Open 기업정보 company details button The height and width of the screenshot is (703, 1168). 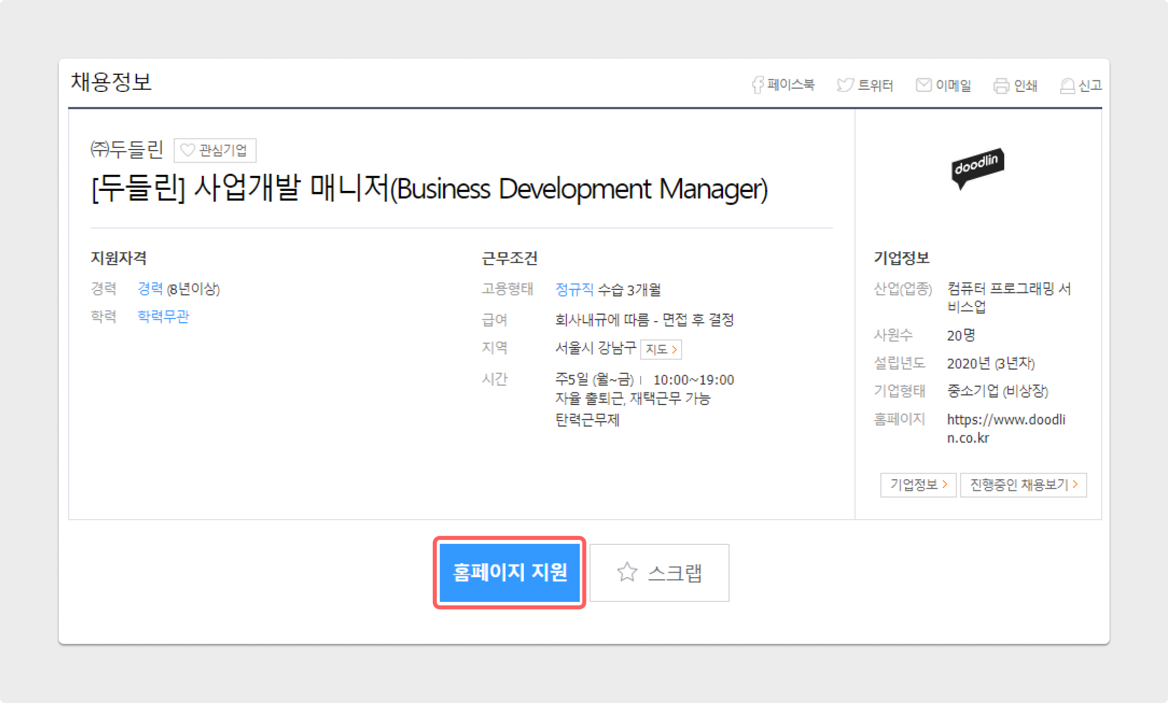tap(918, 485)
